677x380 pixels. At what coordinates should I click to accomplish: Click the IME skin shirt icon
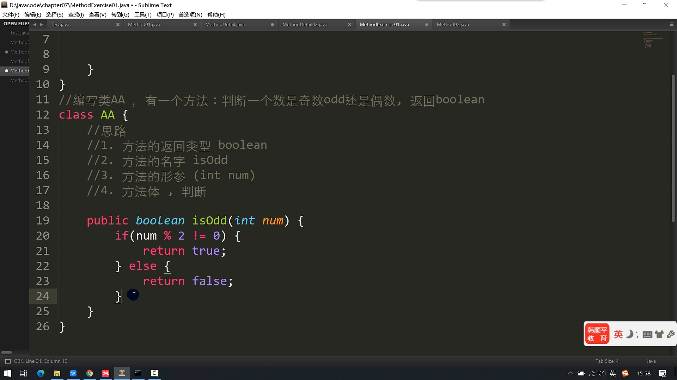(x=659, y=335)
